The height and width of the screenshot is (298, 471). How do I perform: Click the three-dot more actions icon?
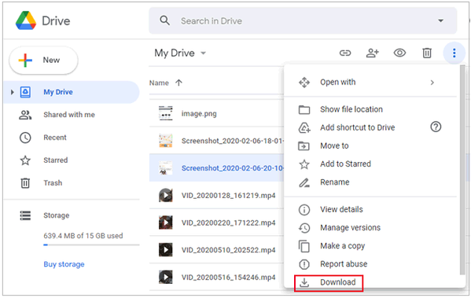[454, 53]
